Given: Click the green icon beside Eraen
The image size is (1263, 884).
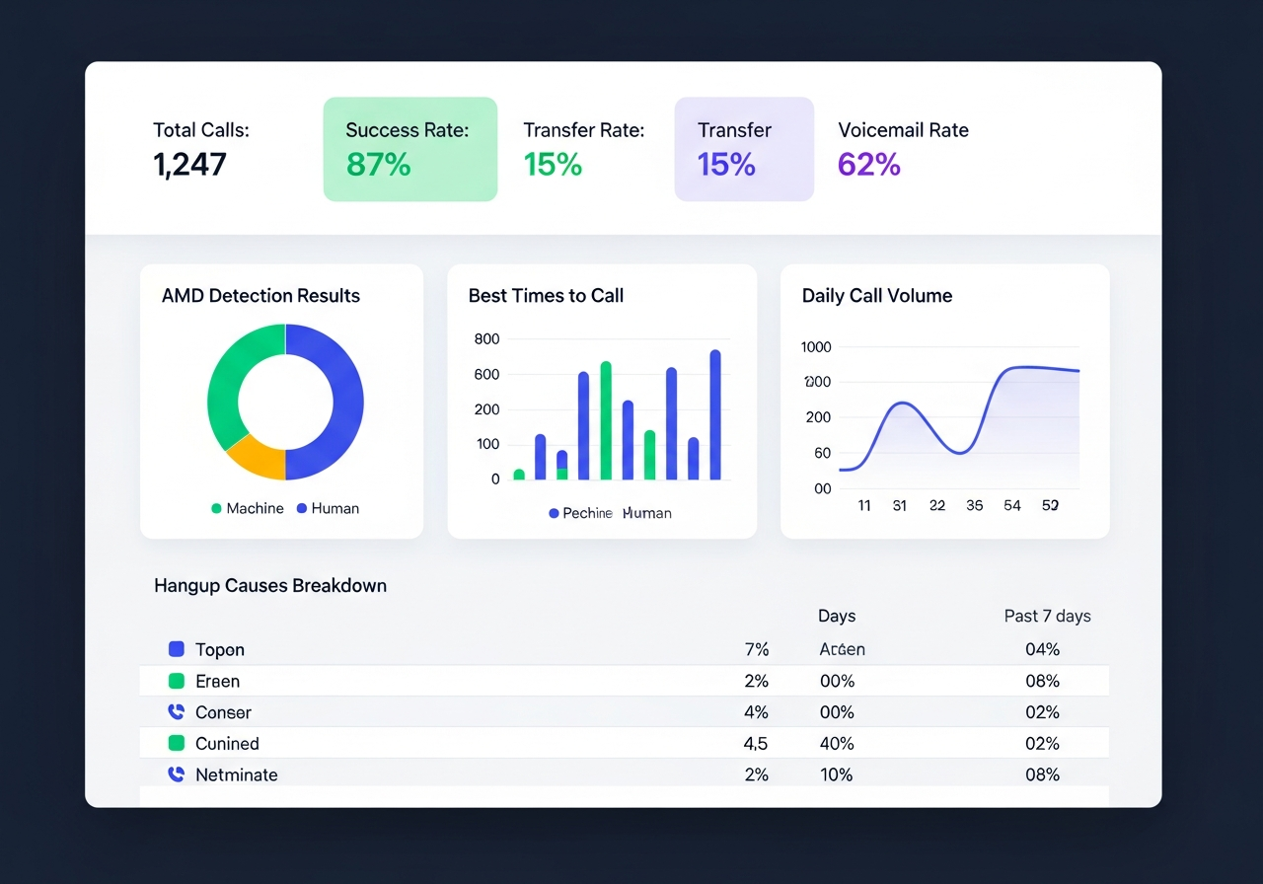Looking at the screenshot, I should pyautogui.click(x=176, y=680).
